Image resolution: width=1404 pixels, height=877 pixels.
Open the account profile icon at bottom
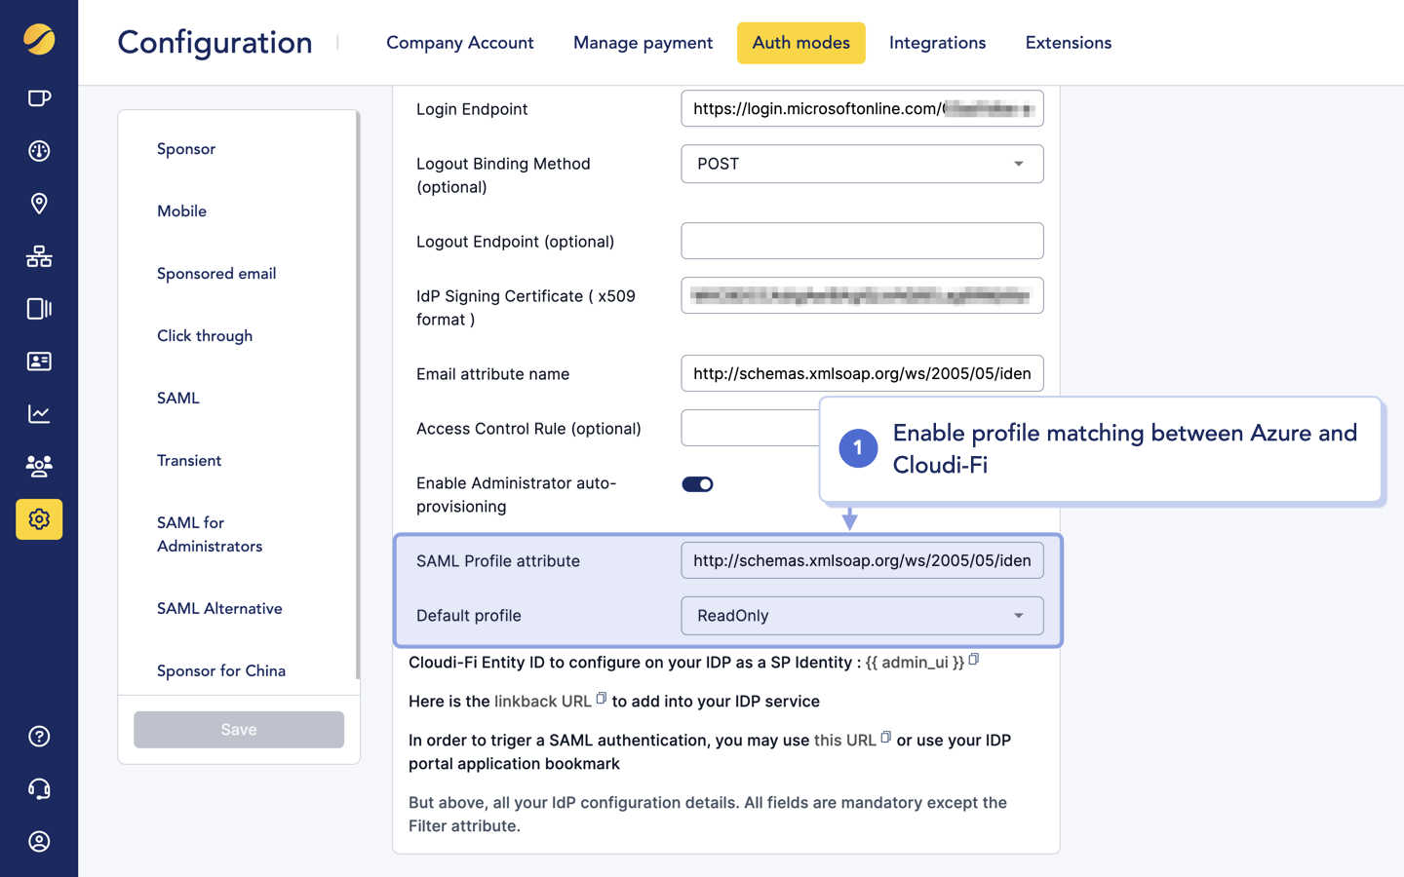pos(39,842)
